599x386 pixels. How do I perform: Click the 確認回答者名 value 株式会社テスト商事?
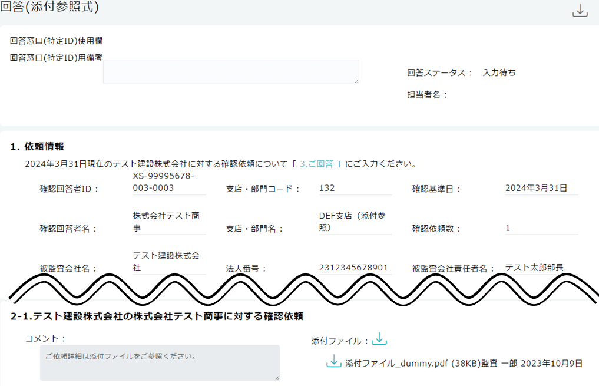click(169, 222)
